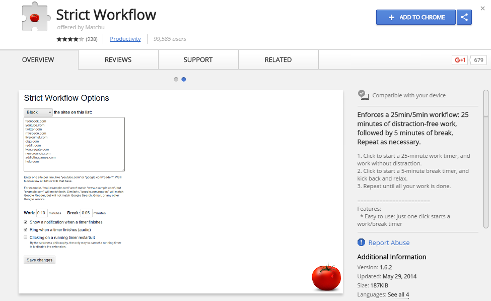This screenshot has width=491, height=301.
Task: Click the Report Abuse exclamation icon
Action: [361, 243]
